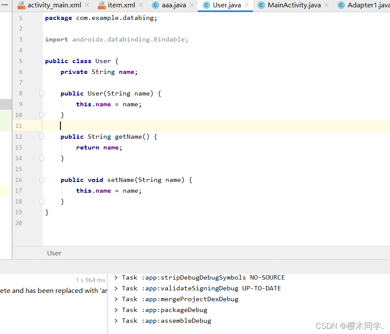The width and height of the screenshot is (390, 334).
Task: Expand Task :app:packageDebug output
Action: pyautogui.click(x=115, y=309)
